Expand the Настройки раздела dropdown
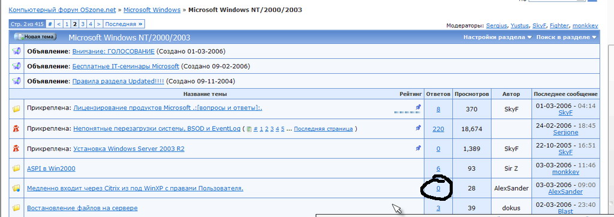 pyautogui.click(x=498, y=37)
